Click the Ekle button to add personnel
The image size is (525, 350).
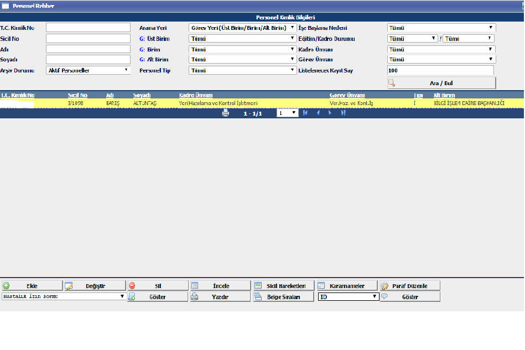pos(32,286)
